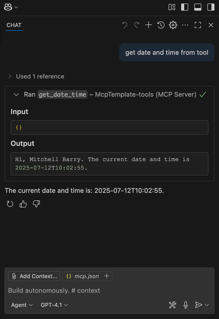219x319 pixels.
Task: Toggle the bottom panel visibility
Action: point(198,7)
